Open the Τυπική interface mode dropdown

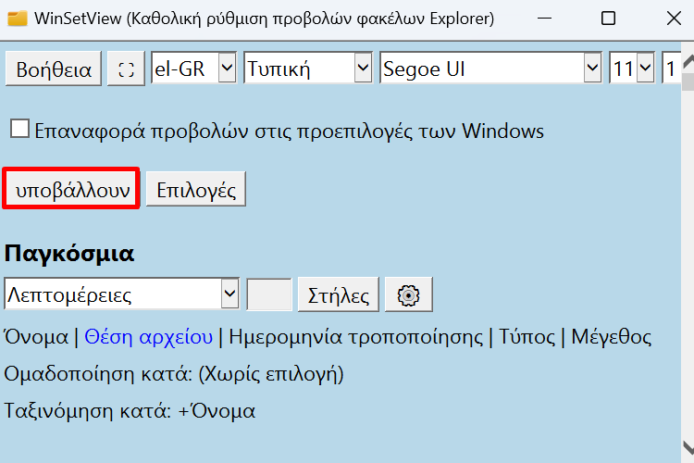[308, 68]
